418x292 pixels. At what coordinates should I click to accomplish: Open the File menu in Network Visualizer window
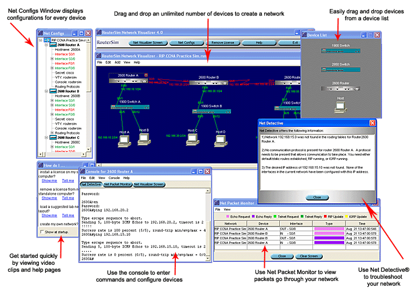pyautogui.click(x=99, y=62)
